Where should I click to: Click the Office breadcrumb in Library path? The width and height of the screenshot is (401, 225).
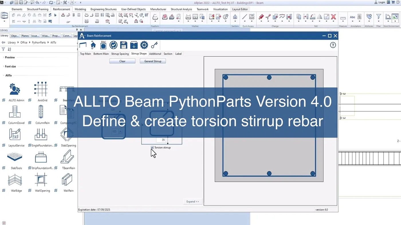pos(24,43)
